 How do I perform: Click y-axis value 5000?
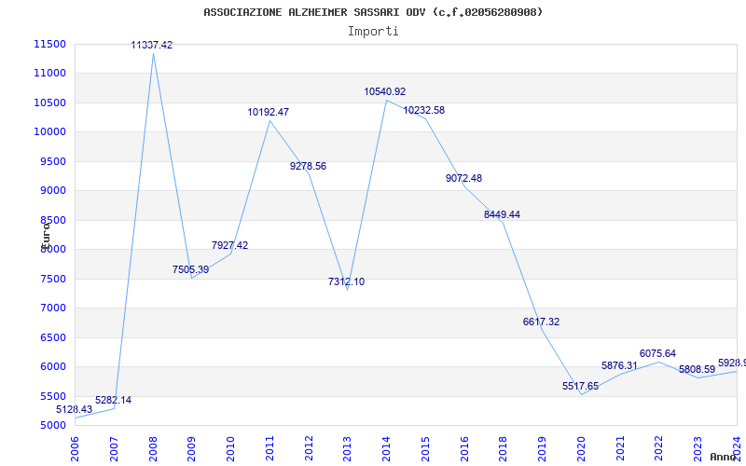(52, 426)
